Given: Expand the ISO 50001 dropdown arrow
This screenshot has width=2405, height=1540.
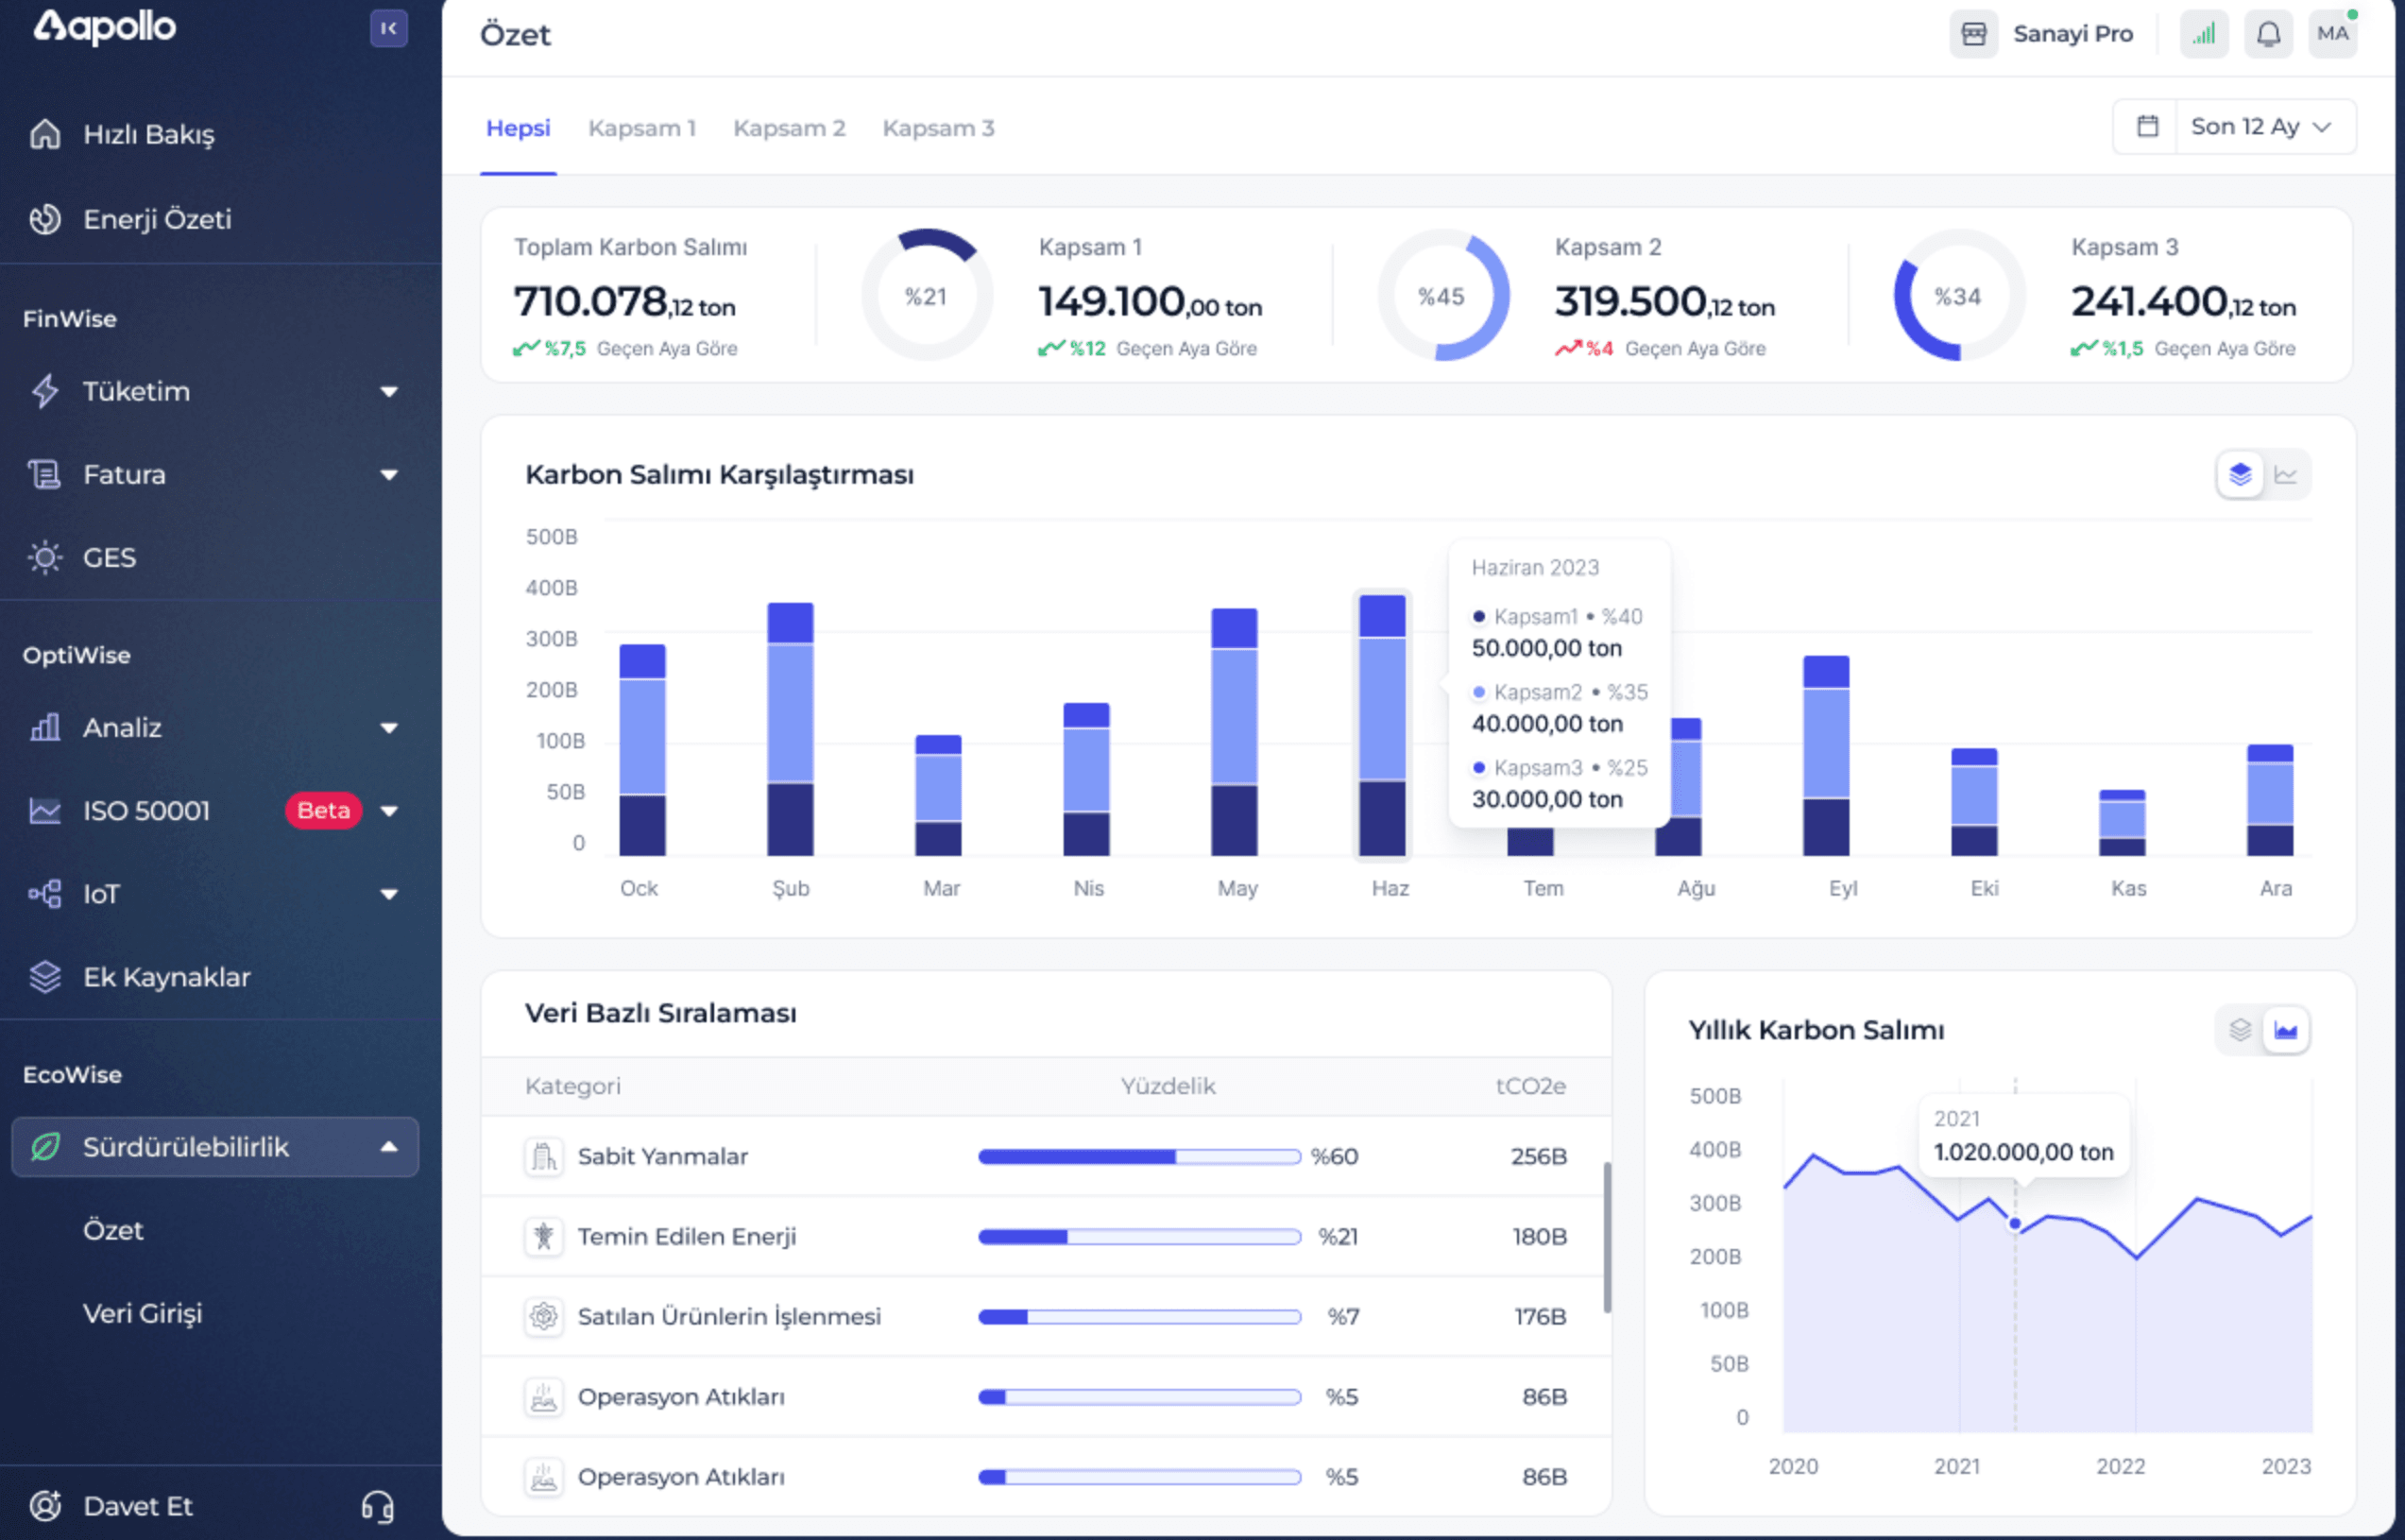Looking at the screenshot, I should pyautogui.click(x=389, y=811).
